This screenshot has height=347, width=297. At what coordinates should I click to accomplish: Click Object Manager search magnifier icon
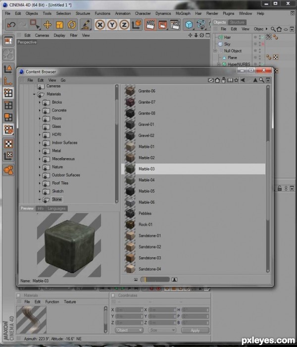click(x=273, y=29)
